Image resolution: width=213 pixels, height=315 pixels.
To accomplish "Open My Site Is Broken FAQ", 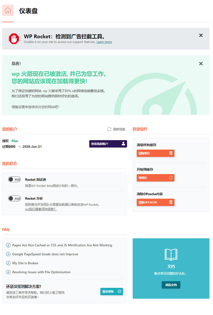I will (25, 263).
